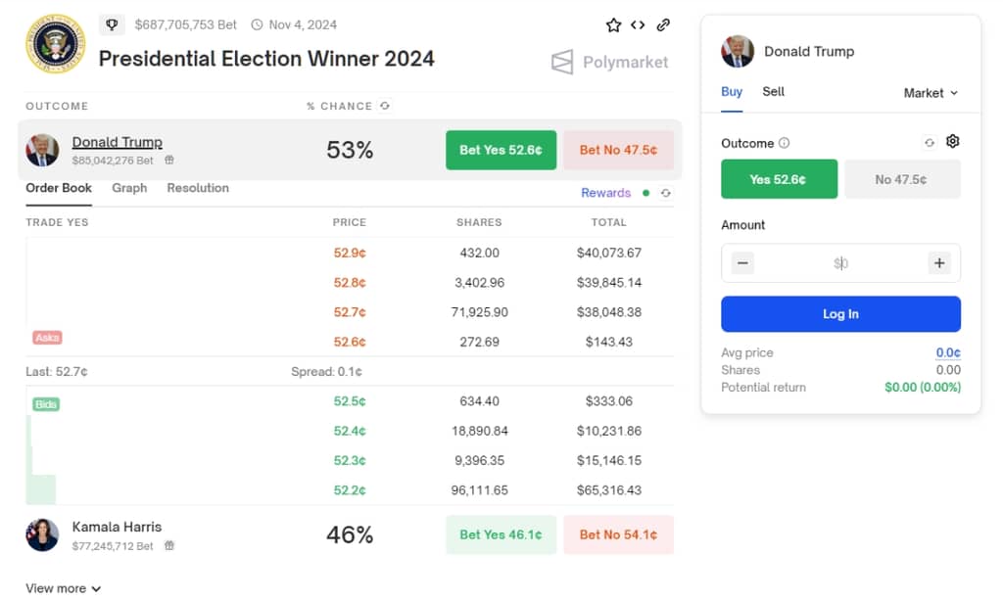This screenshot has height=602, width=1003.
Task: Select No 47.5¢ outcome option
Action: pos(902,179)
